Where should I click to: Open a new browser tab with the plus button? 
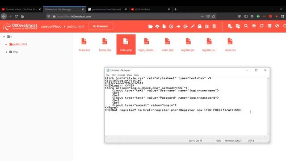click(176, 9)
